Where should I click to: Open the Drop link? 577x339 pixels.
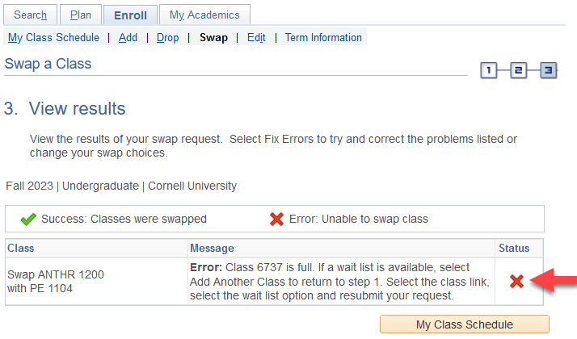pos(168,37)
